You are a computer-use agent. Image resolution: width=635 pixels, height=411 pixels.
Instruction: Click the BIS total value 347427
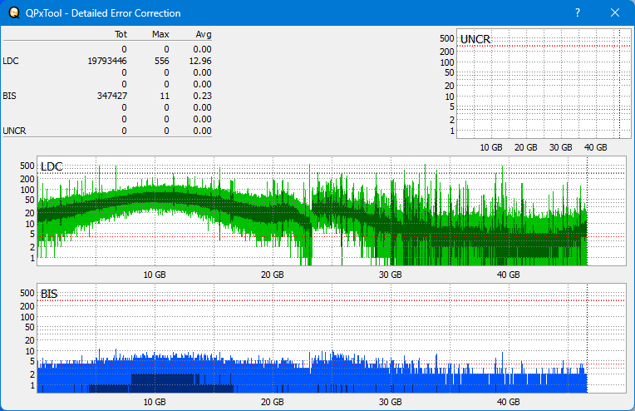111,96
